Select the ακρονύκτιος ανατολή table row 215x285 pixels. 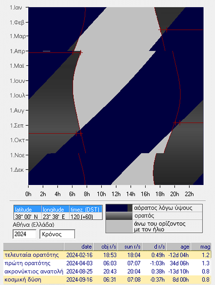107,271
